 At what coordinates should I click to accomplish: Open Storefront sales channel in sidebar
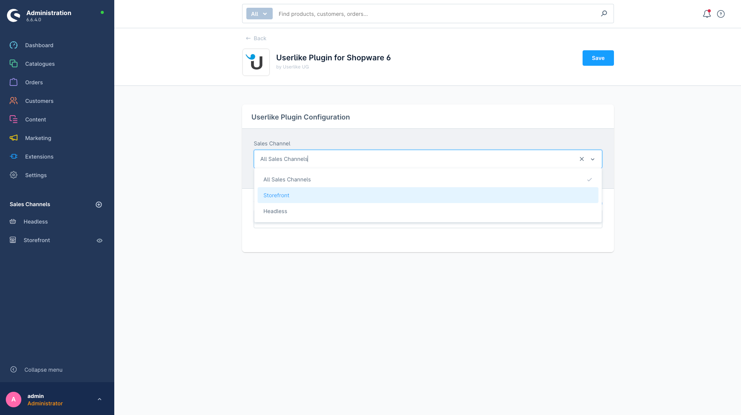37,240
